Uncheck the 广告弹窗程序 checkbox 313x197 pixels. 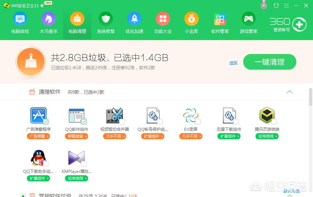click(46, 121)
